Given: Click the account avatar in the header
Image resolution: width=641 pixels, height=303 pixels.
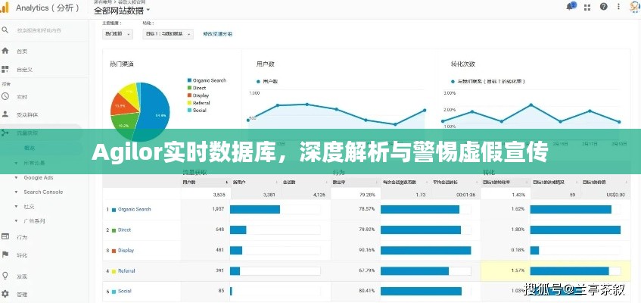Looking at the screenshot, I should (x=636, y=6).
